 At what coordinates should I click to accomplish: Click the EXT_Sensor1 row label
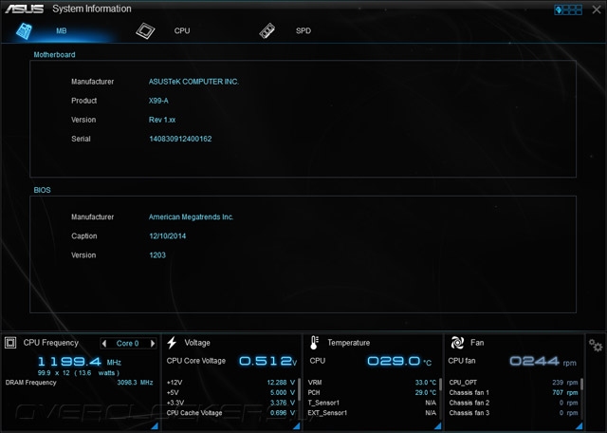327,413
